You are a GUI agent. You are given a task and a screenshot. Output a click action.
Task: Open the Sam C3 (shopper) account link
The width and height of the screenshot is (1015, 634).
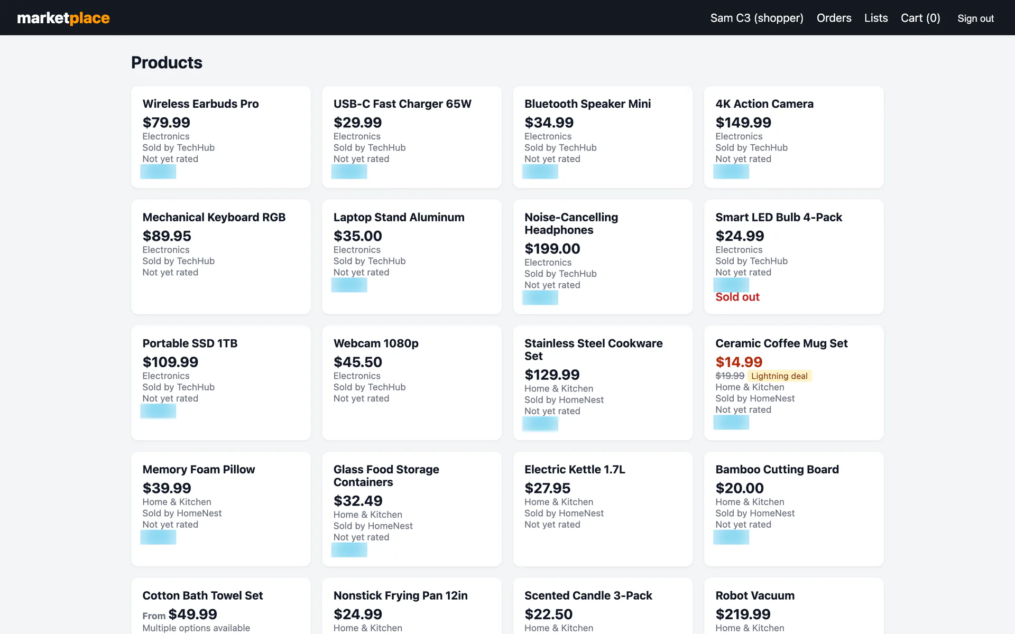[x=756, y=18]
